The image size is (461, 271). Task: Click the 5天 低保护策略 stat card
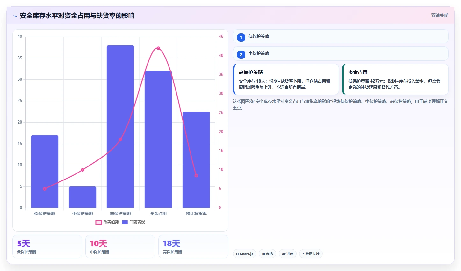[x=47, y=247]
